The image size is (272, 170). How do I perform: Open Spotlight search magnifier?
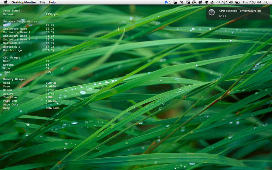pyautogui.click(x=266, y=2)
